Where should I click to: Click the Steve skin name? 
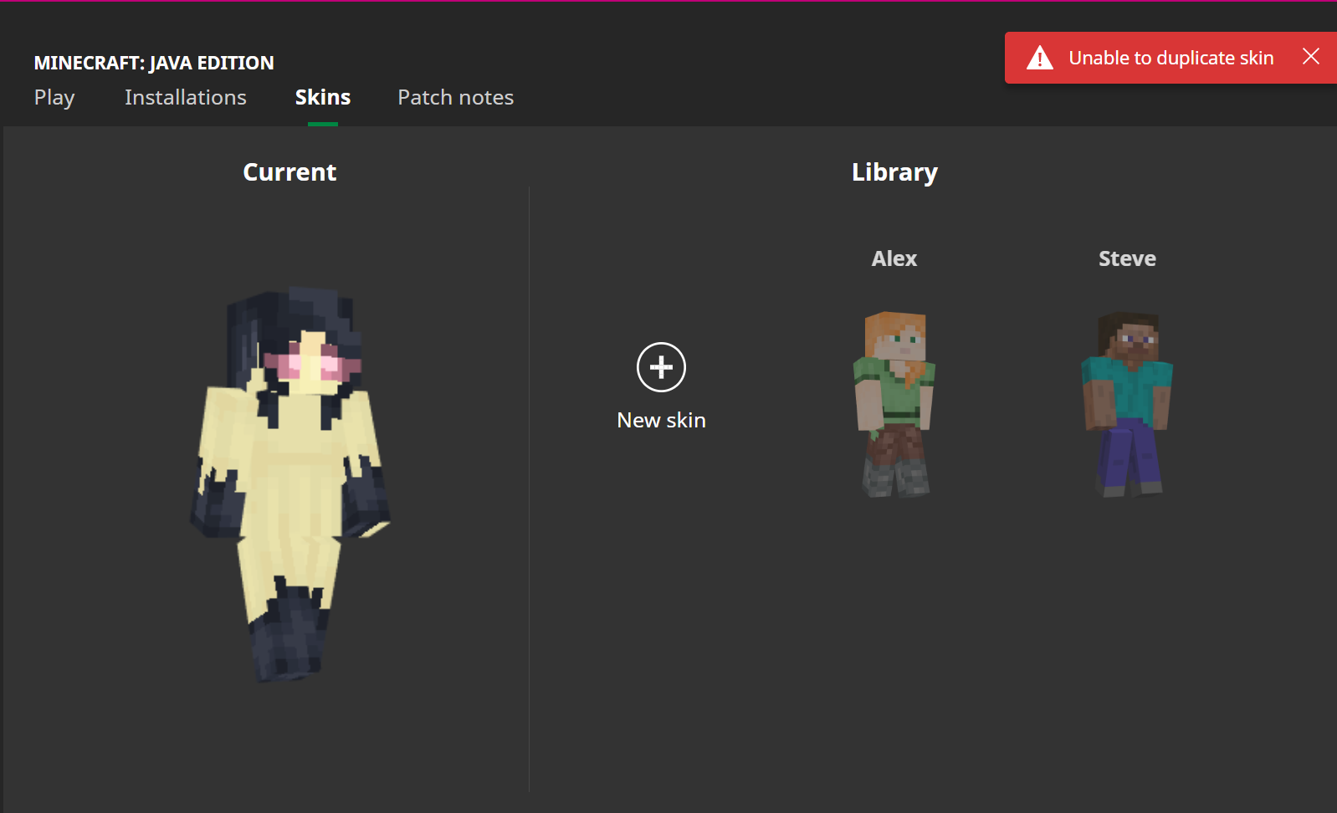pos(1127,258)
